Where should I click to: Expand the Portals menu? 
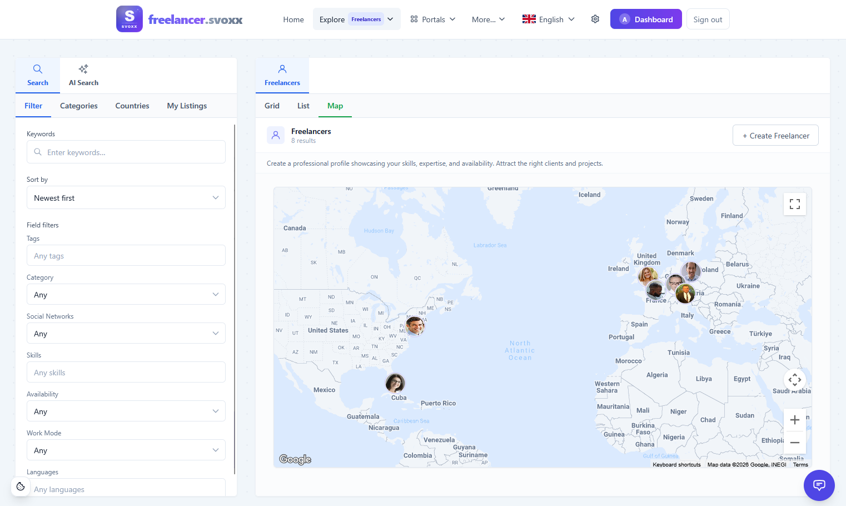(433, 19)
